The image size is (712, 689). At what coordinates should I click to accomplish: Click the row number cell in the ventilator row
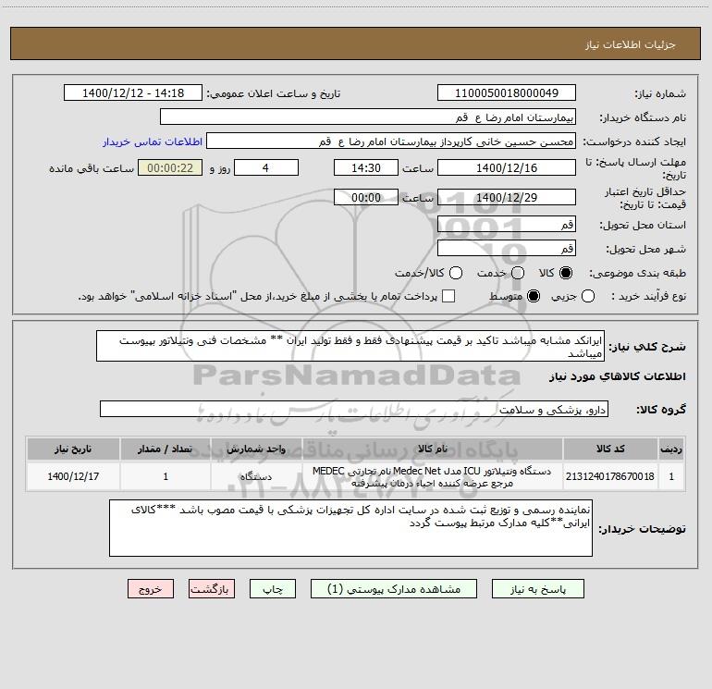671,476
